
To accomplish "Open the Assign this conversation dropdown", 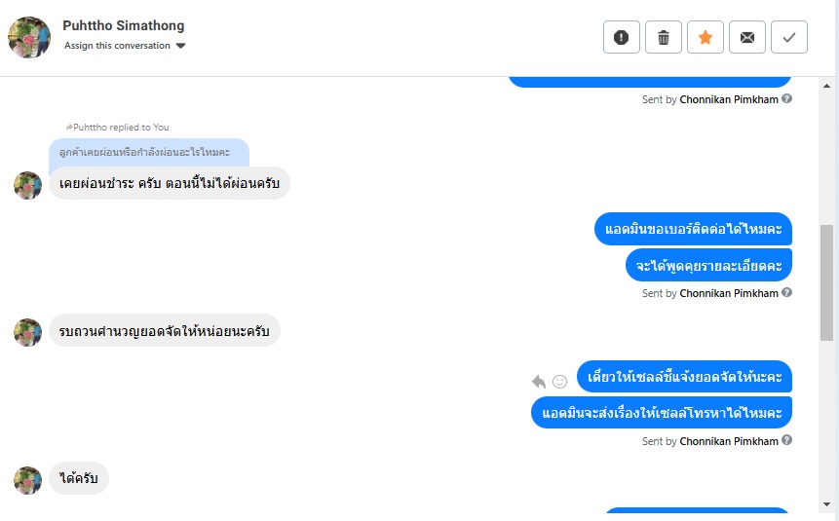I will pos(125,46).
